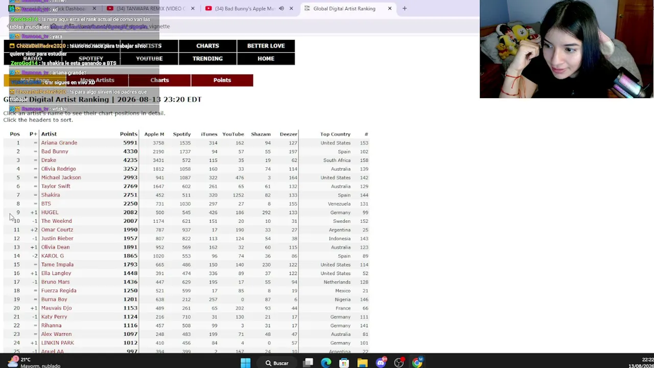Sort by the iTunes column header
654x368 pixels.
[209, 134]
